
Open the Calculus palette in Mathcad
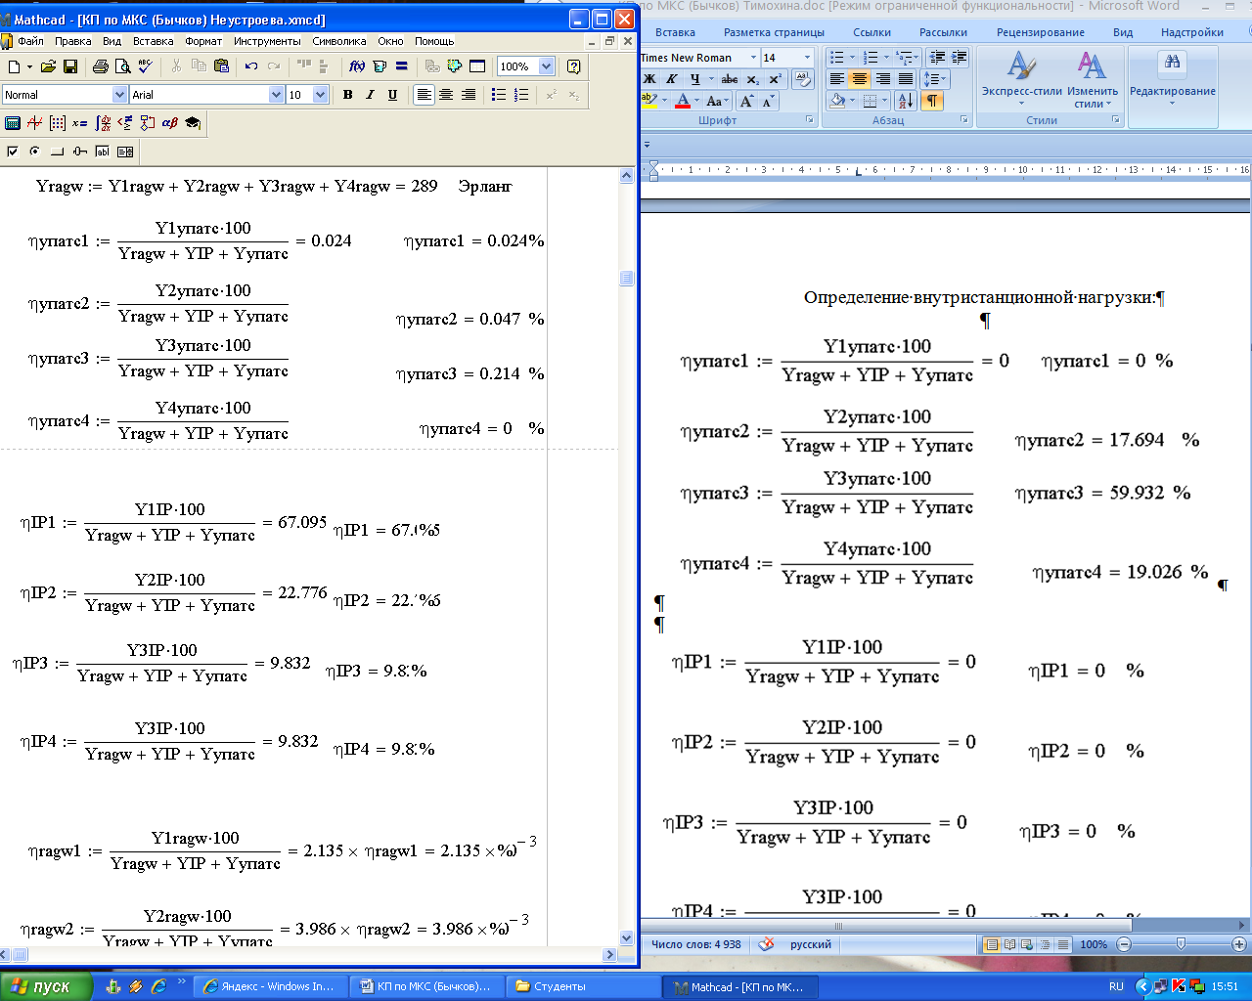(103, 123)
